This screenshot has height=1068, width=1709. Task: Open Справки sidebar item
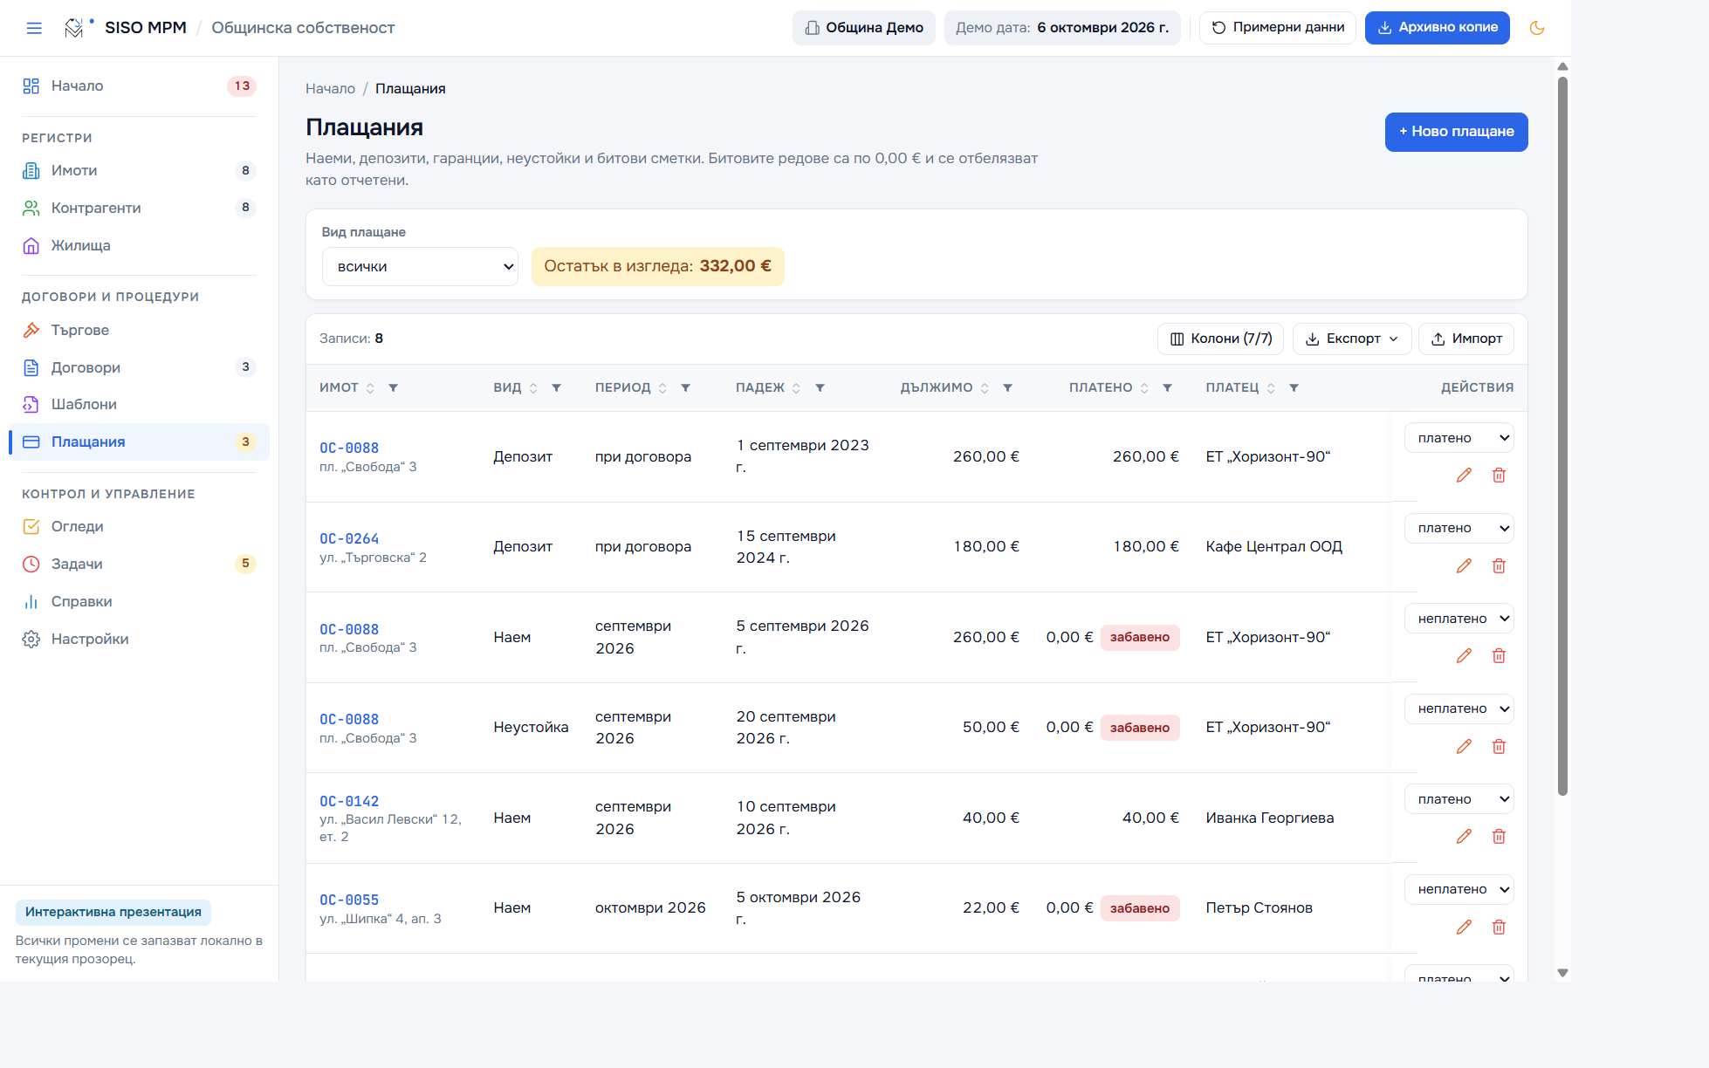[139, 601]
